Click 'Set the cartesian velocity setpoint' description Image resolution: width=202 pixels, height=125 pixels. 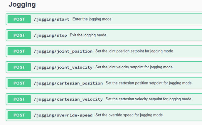coord(148,99)
